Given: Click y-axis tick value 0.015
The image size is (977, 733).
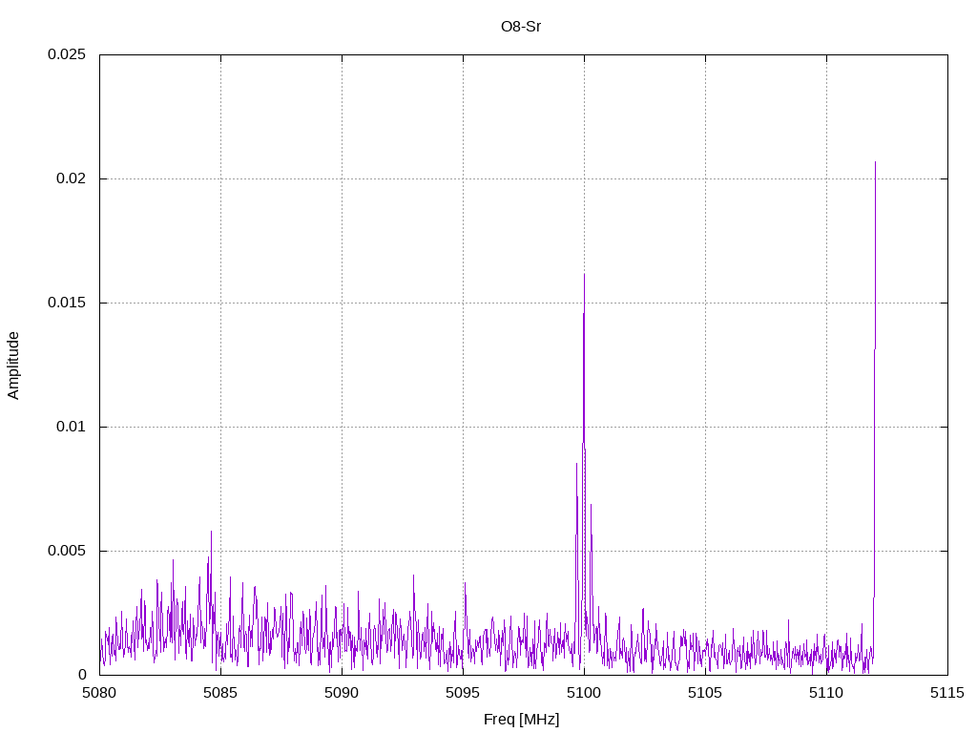Looking at the screenshot, I should point(67,303).
